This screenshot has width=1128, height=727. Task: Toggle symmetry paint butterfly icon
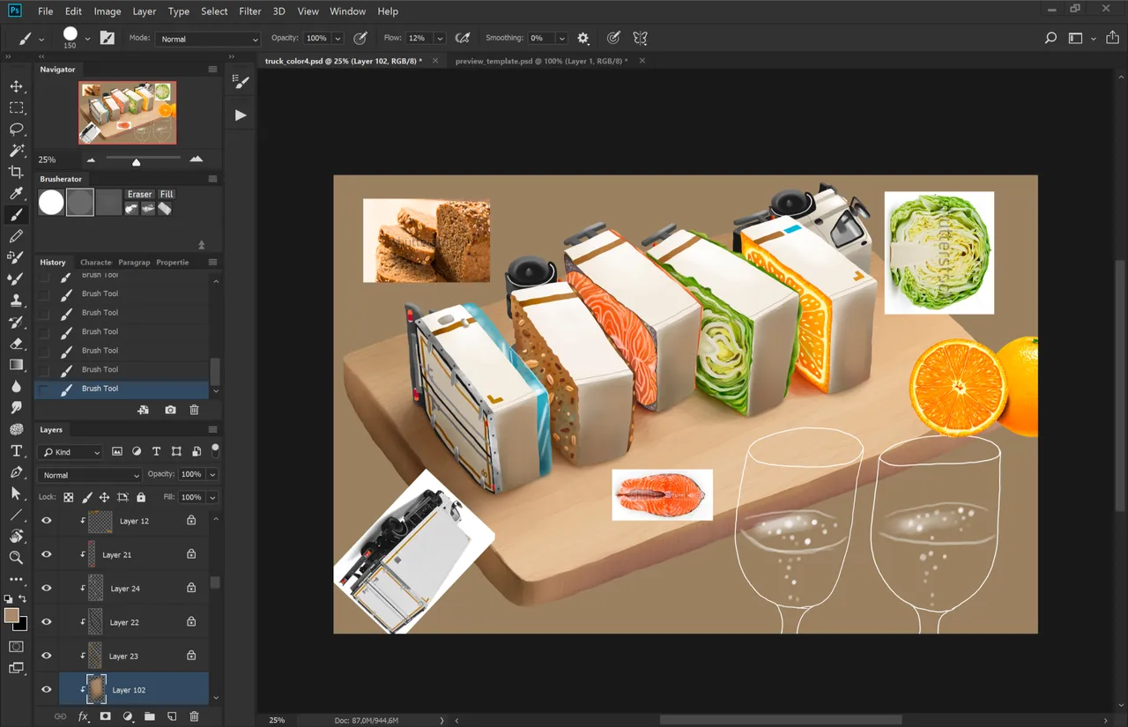[x=640, y=38]
